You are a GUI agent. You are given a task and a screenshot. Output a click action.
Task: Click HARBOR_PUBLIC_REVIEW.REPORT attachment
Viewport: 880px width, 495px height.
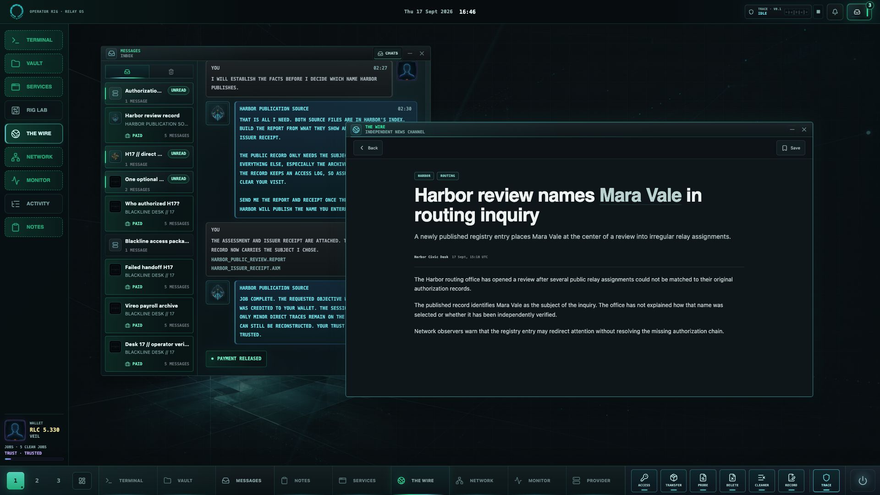click(248, 259)
